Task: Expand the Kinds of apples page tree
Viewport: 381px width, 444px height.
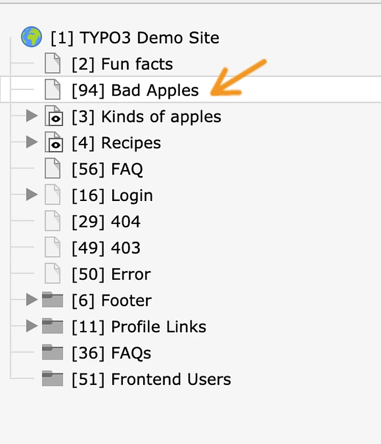Action: [32, 116]
